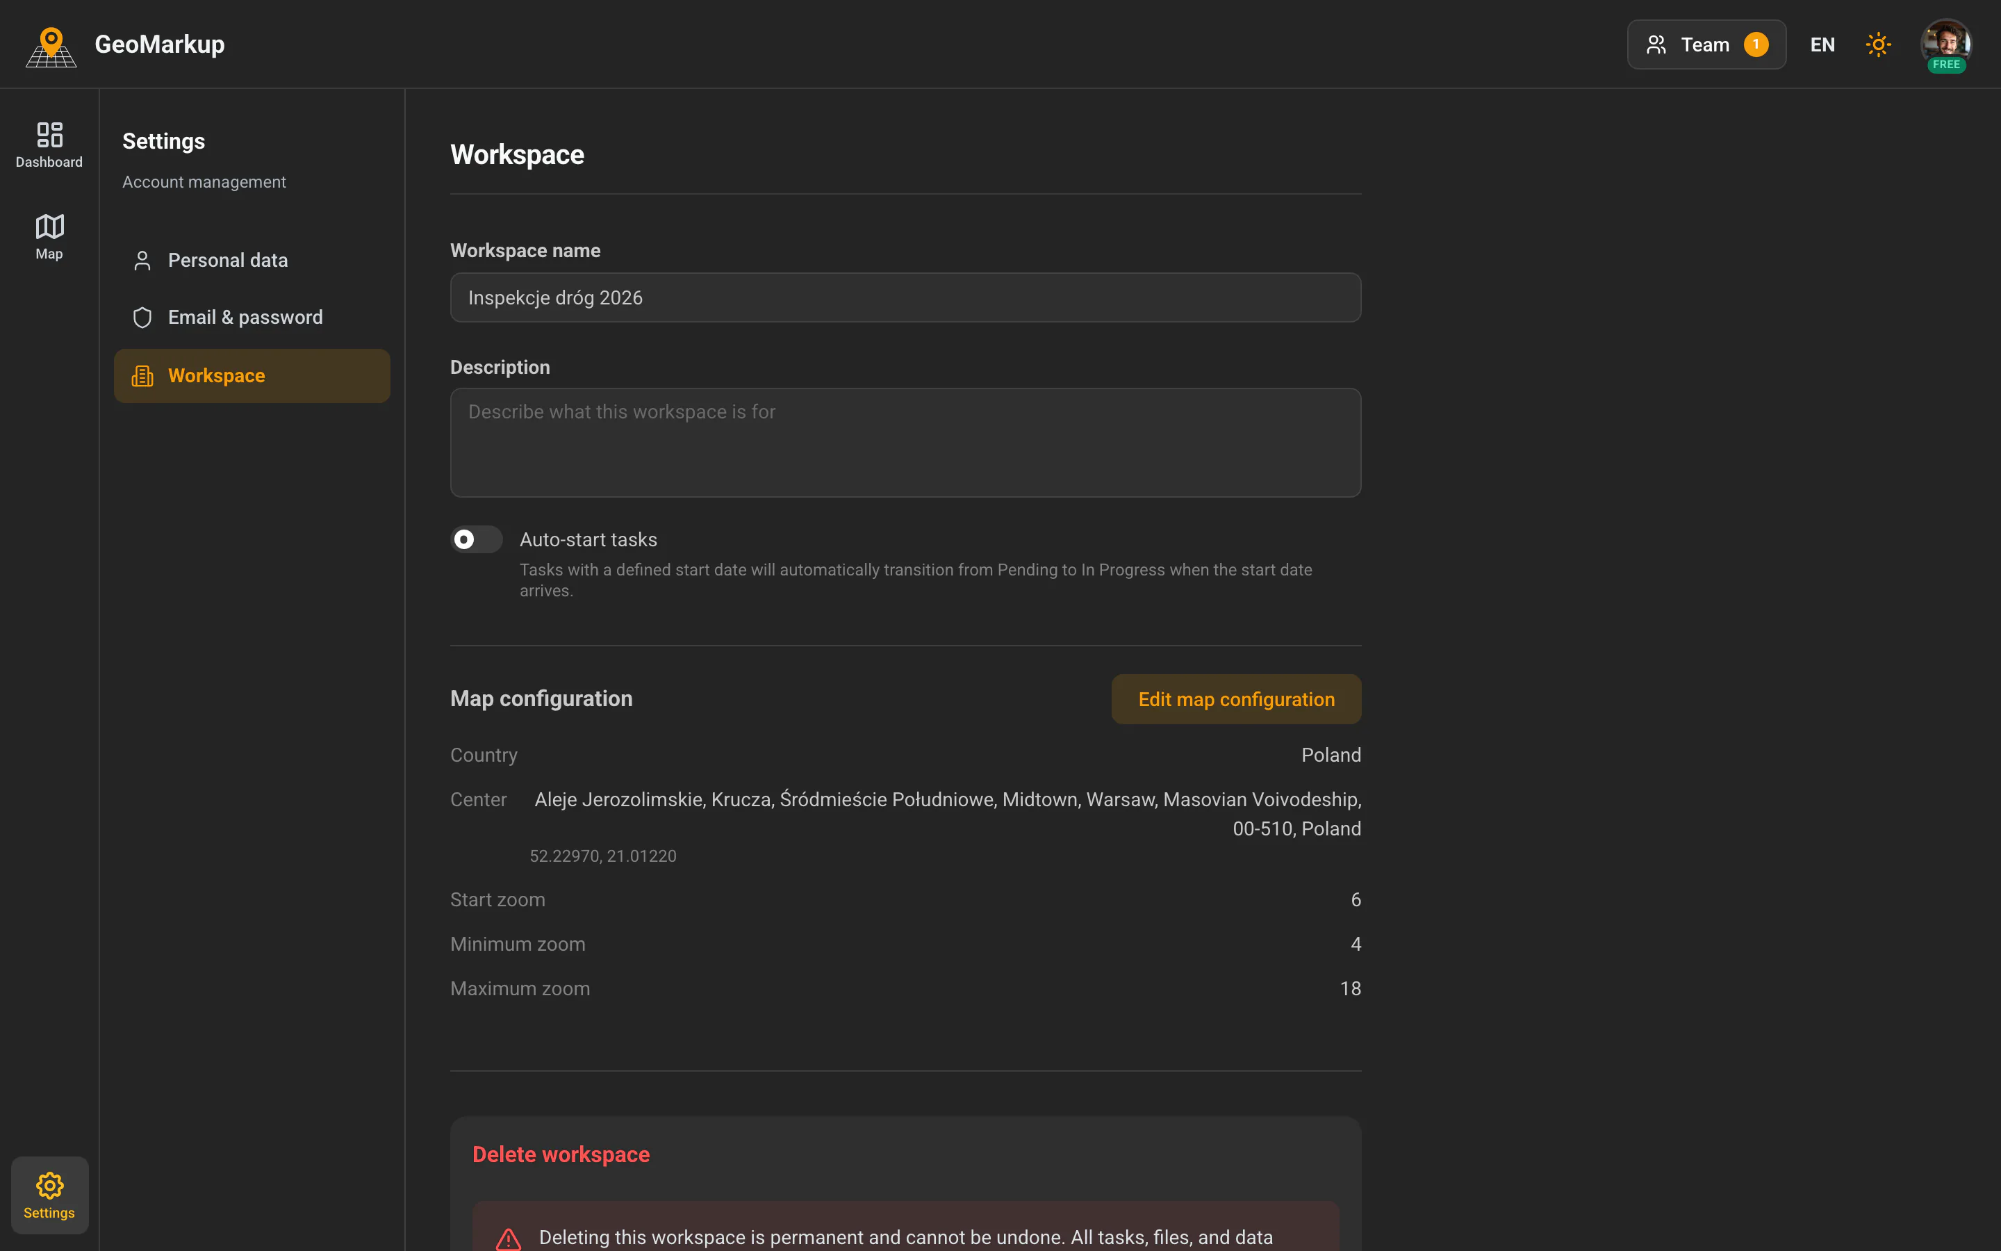The image size is (2001, 1251).
Task: Click the Settings panel heading
Action: point(164,142)
